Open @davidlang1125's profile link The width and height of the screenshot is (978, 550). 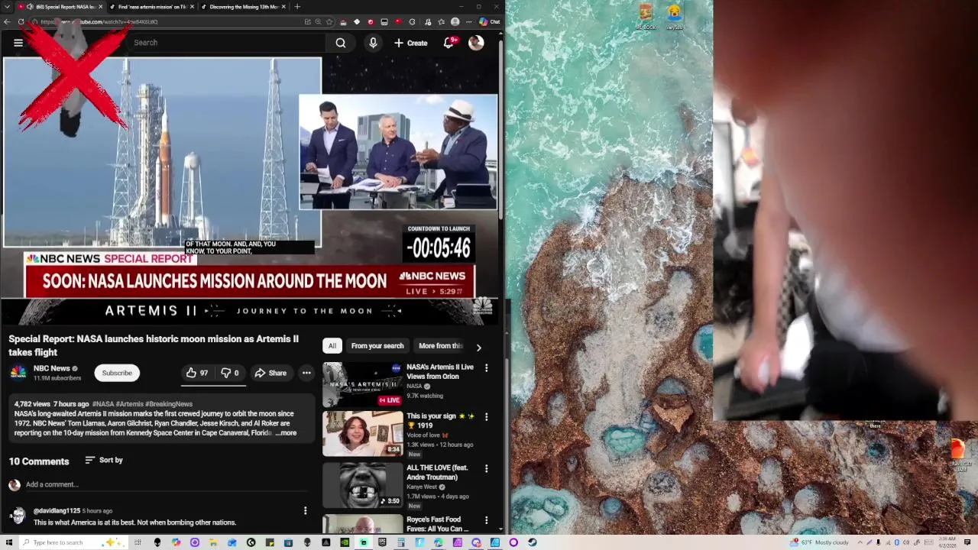coord(57,510)
